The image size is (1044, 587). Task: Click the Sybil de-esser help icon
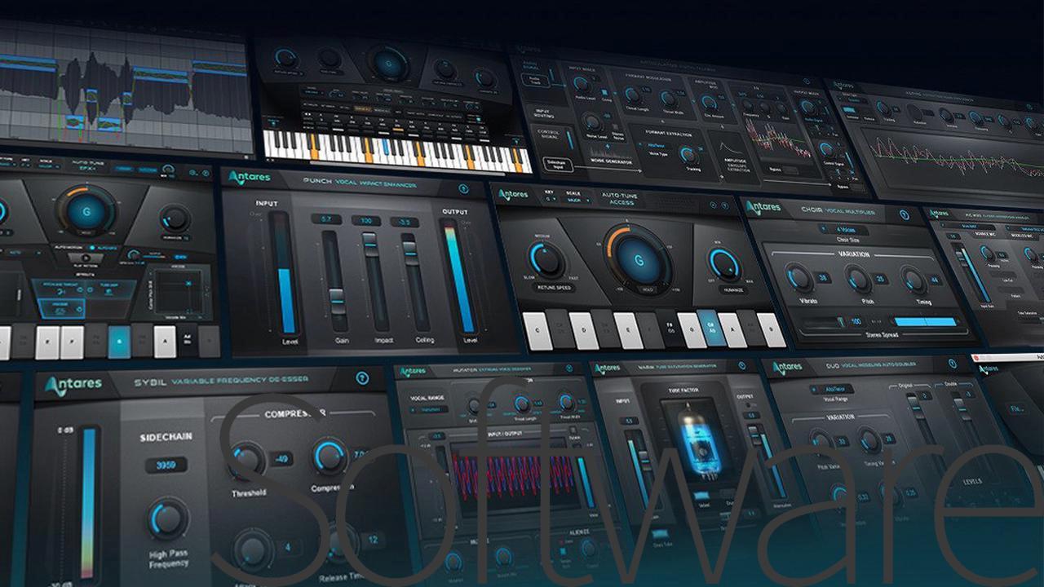point(363,378)
